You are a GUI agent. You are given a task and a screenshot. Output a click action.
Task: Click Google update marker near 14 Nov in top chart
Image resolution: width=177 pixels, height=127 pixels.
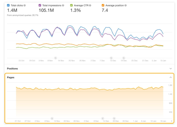click(55, 58)
